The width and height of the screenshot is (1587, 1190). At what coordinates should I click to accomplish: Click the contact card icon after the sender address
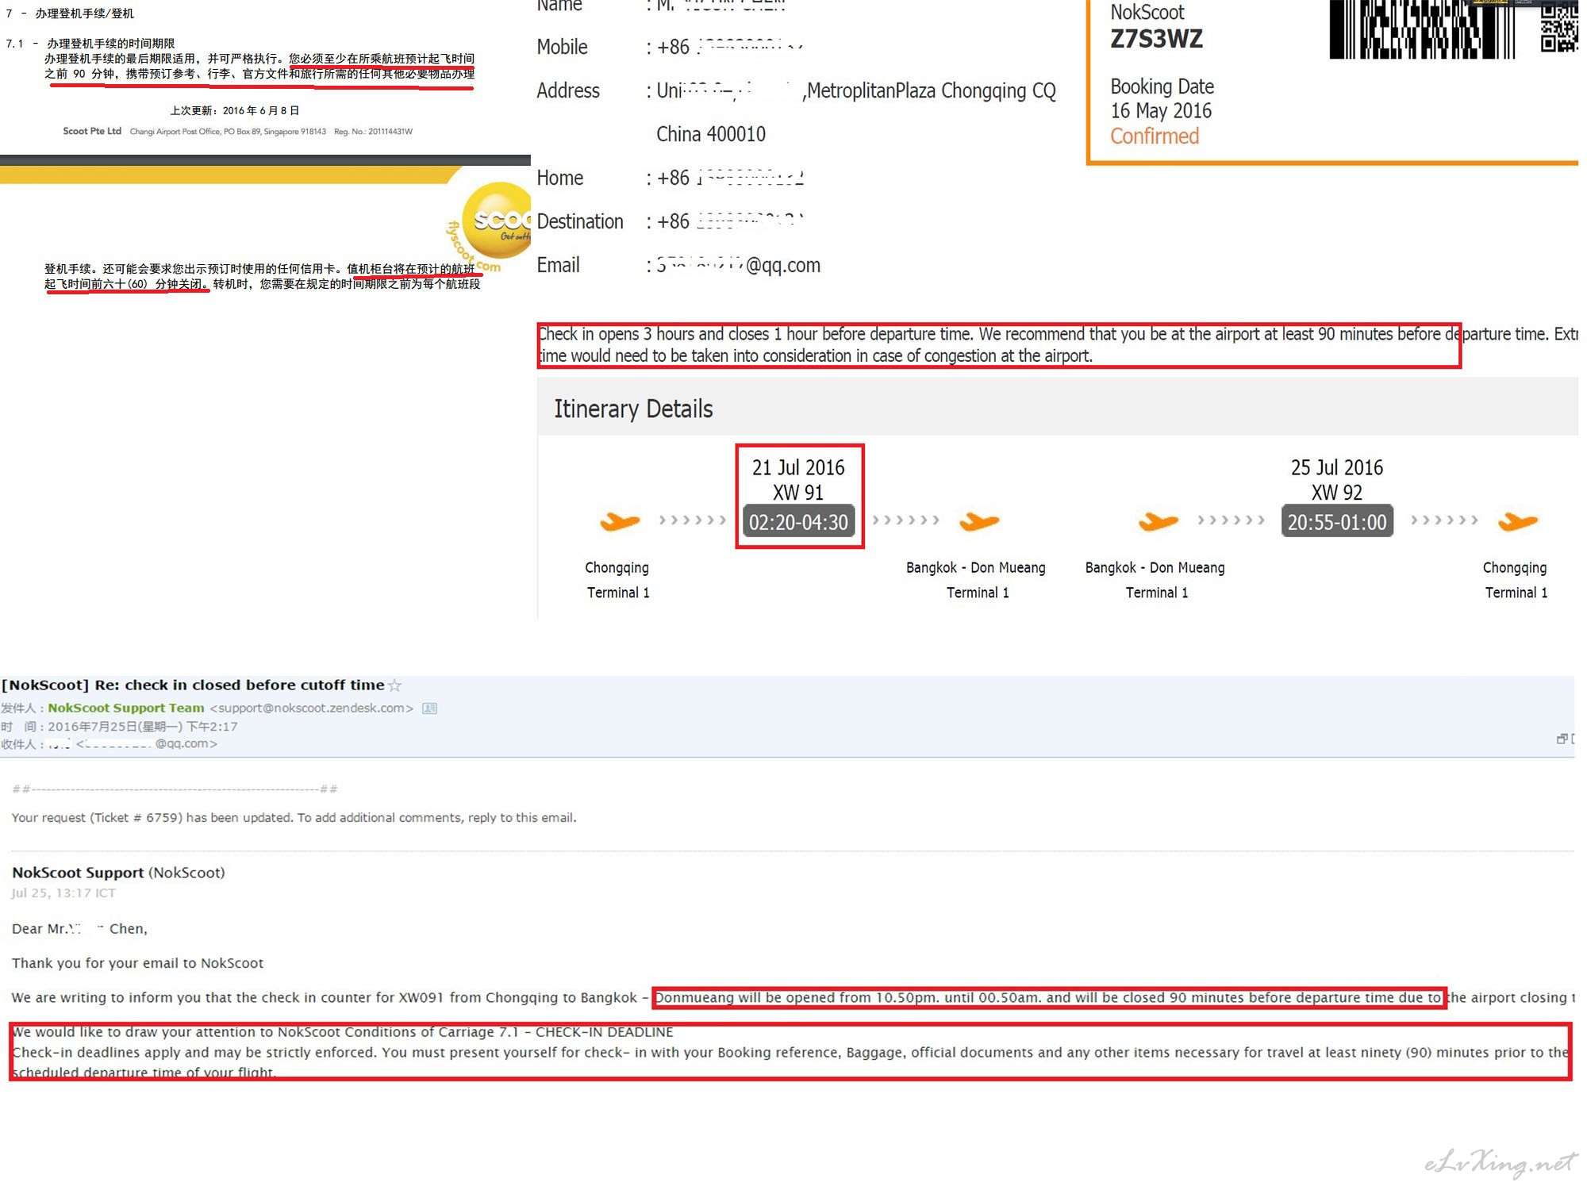429,708
